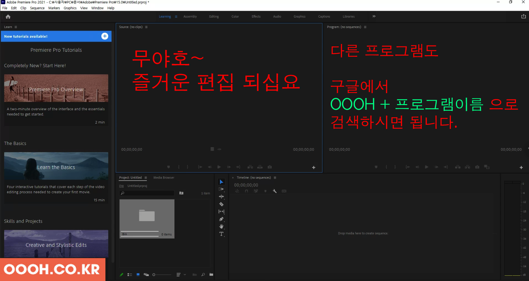Mark Out point in Source monitor
Image resolution: width=529 pixels, height=281 pixels.
188,167
